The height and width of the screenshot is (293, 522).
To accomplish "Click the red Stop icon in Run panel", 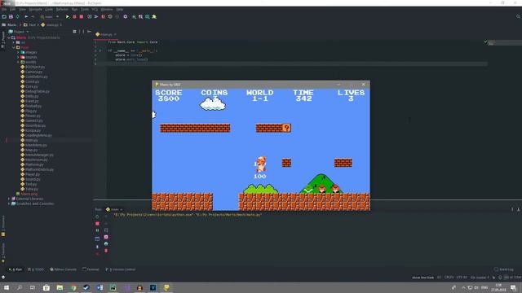I will click(97, 224).
